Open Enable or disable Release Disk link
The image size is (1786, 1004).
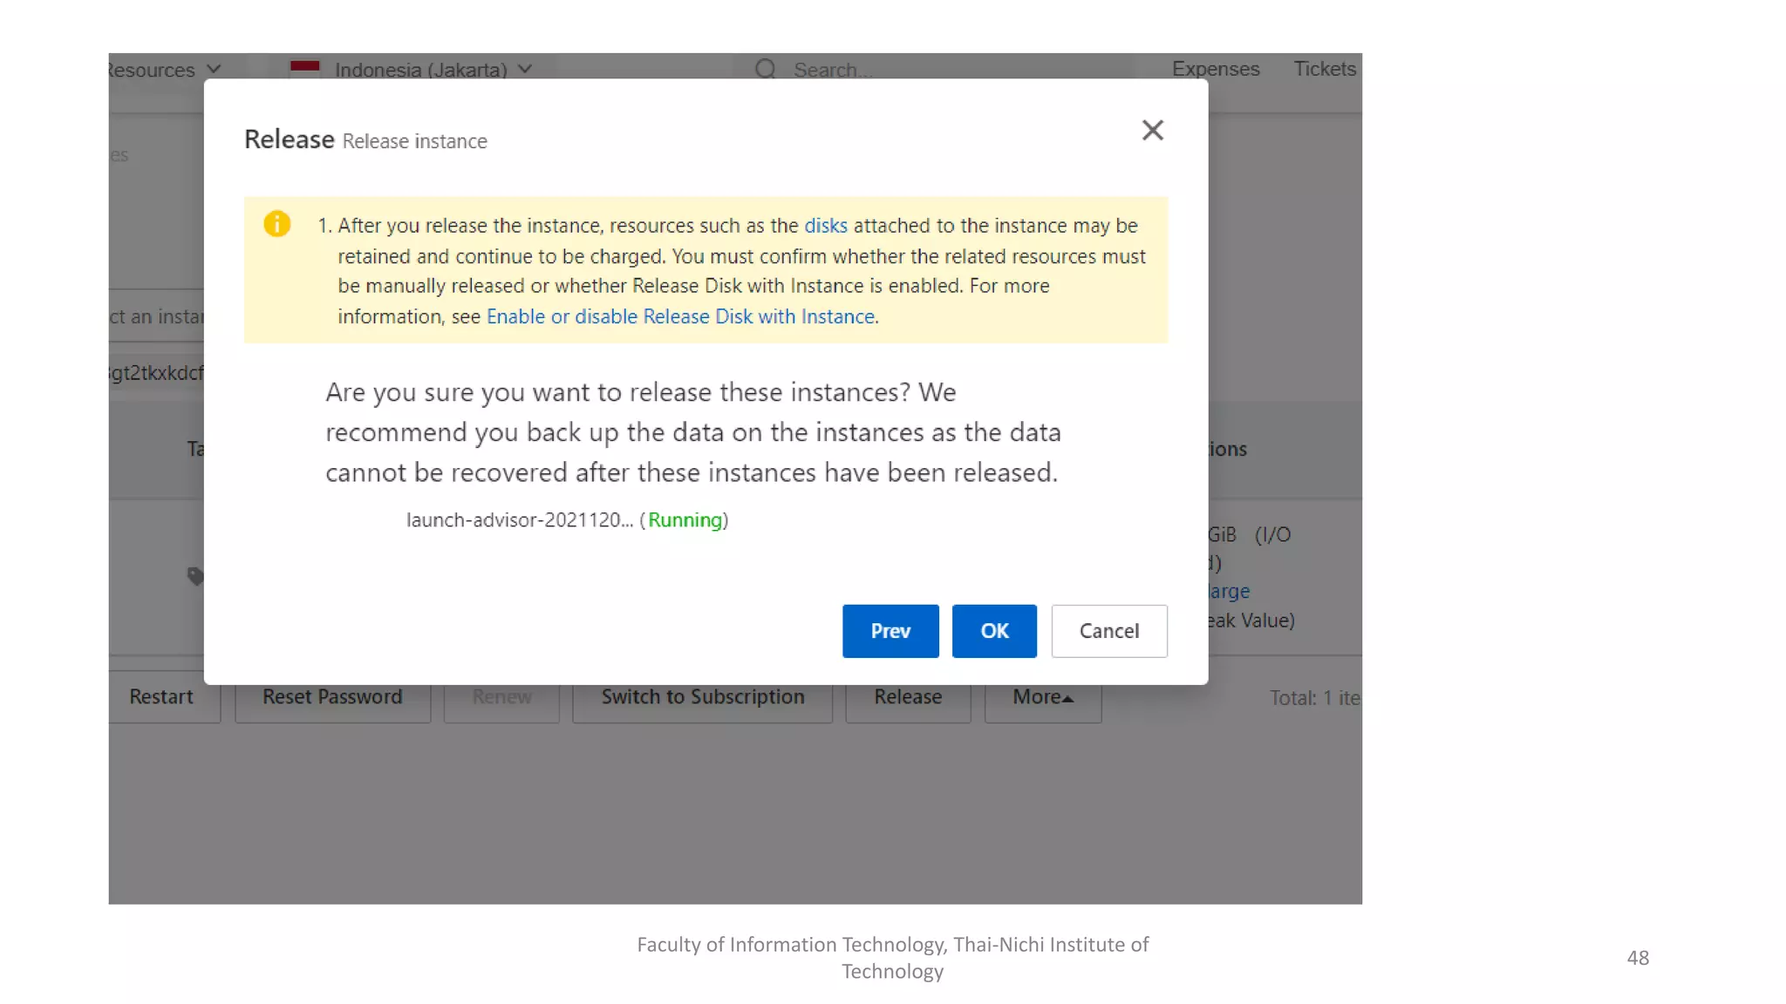(680, 317)
